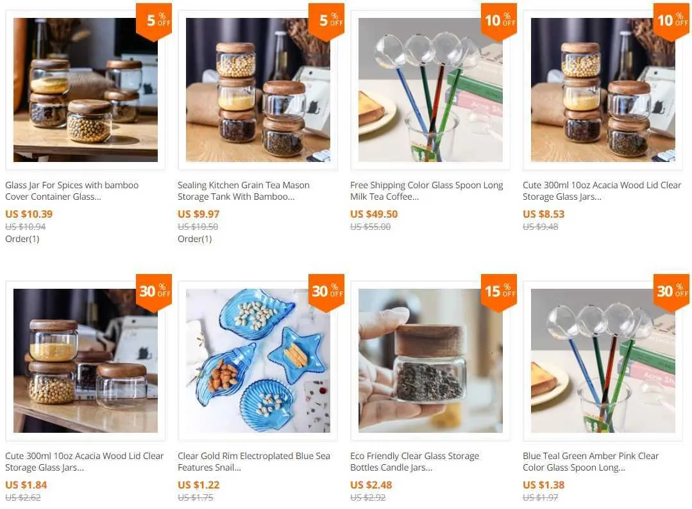Click the 5% off badge on Sealing Kitchen Grain item

click(326, 21)
